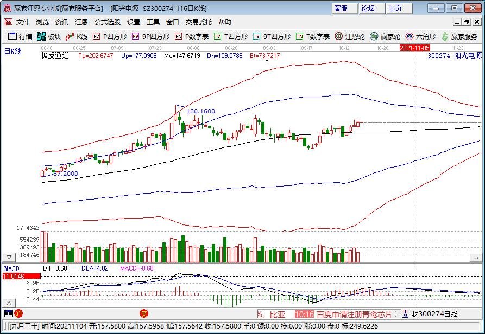
Task: Open the T数字表 tool
Action: (x=313, y=36)
